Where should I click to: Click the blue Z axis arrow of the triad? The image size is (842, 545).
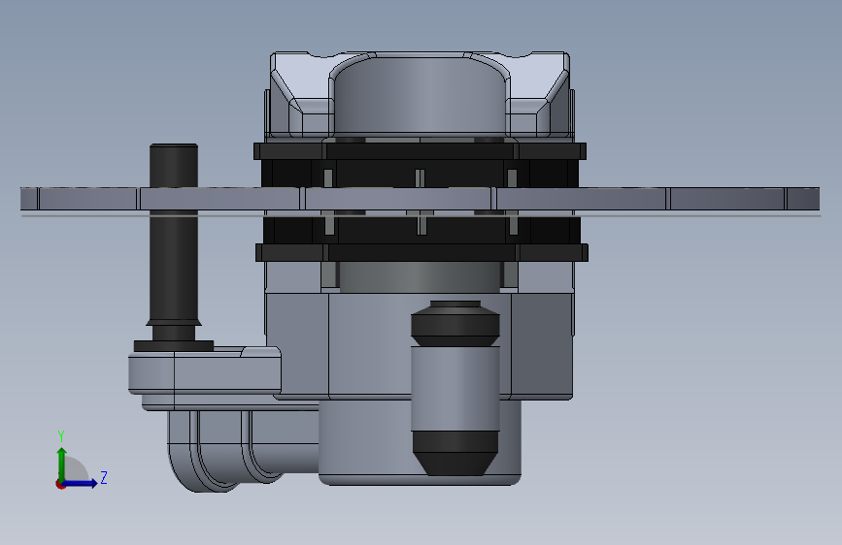(81, 483)
